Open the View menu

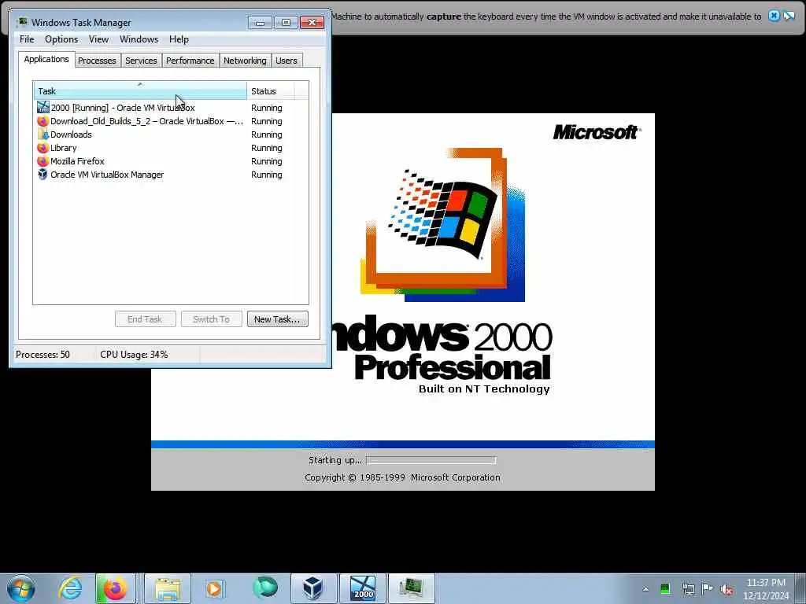pyautogui.click(x=98, y=39)
